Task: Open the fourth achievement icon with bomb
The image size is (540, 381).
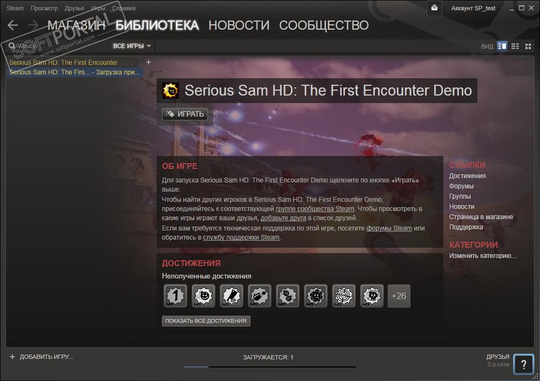Action: click(259, 296)
